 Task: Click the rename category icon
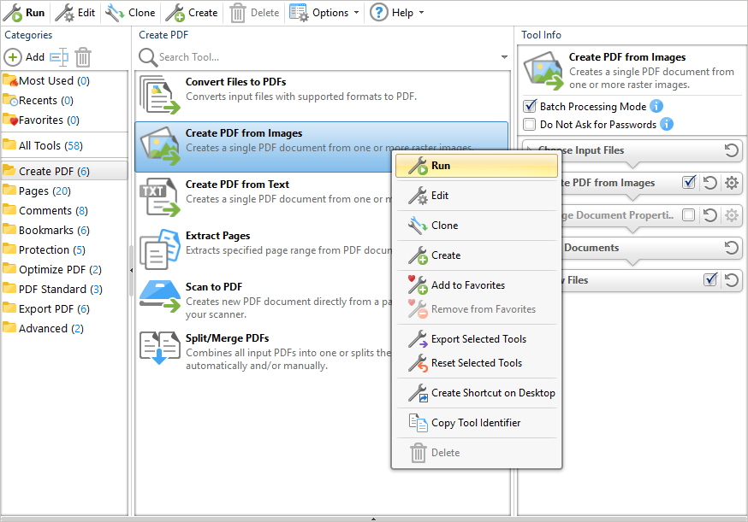(x=58, y=57)
